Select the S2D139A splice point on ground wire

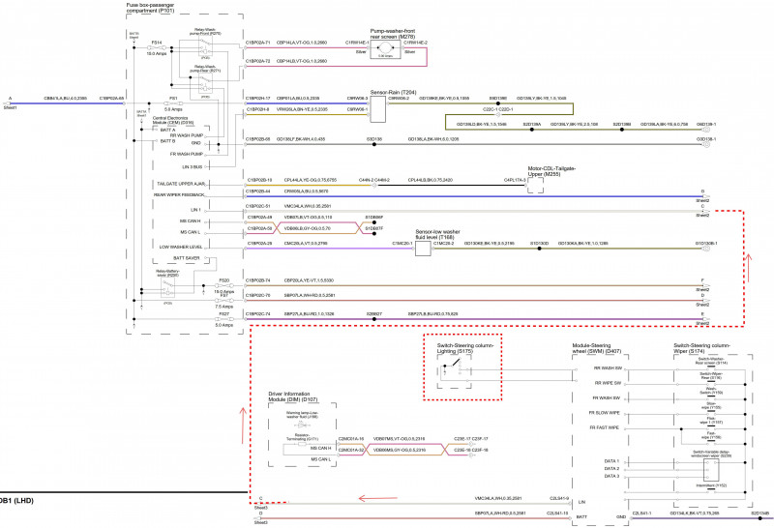[x=531, y=125]
